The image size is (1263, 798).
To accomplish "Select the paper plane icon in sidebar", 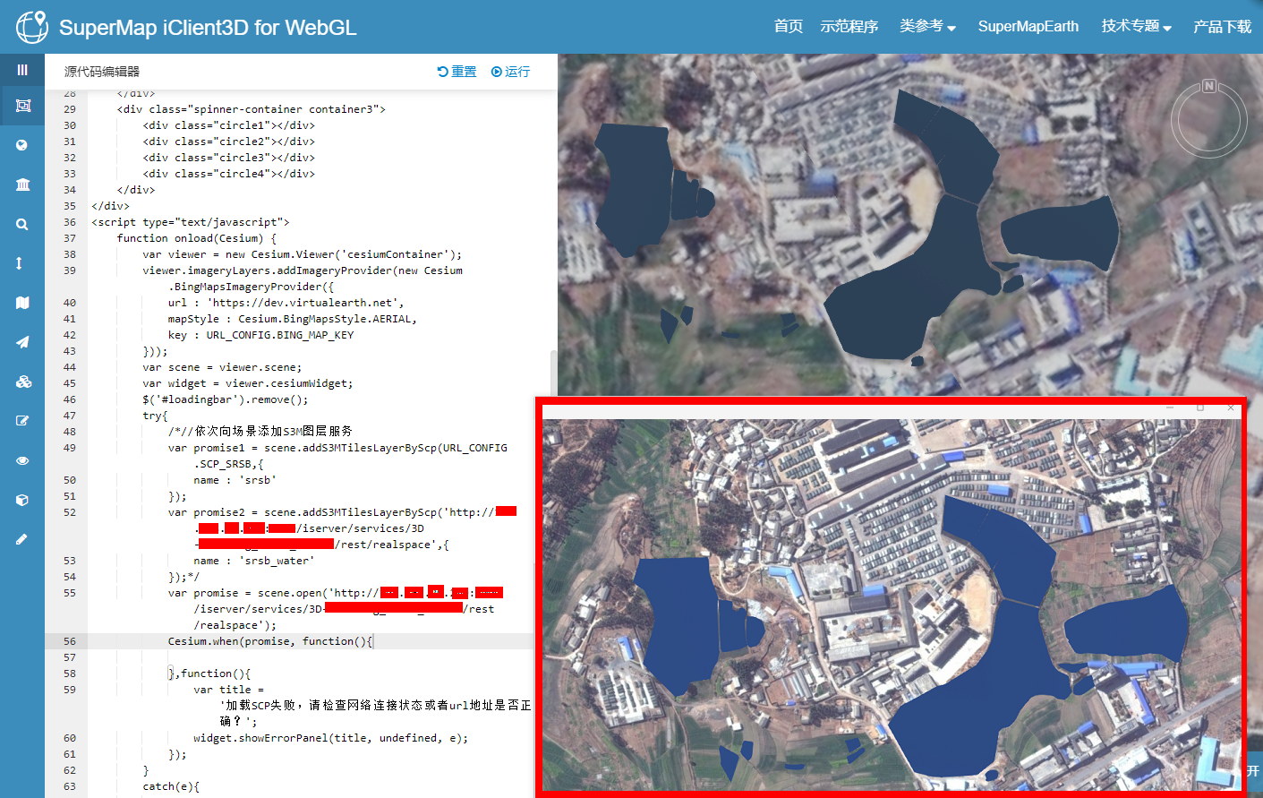I will pyautogui.click(x=22, y=342).
